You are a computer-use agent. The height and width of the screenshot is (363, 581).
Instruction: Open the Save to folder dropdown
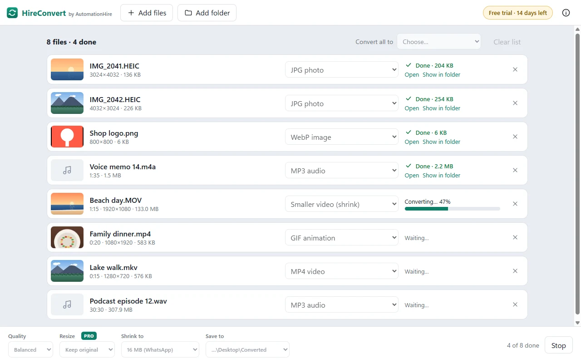tap(247, 349)
